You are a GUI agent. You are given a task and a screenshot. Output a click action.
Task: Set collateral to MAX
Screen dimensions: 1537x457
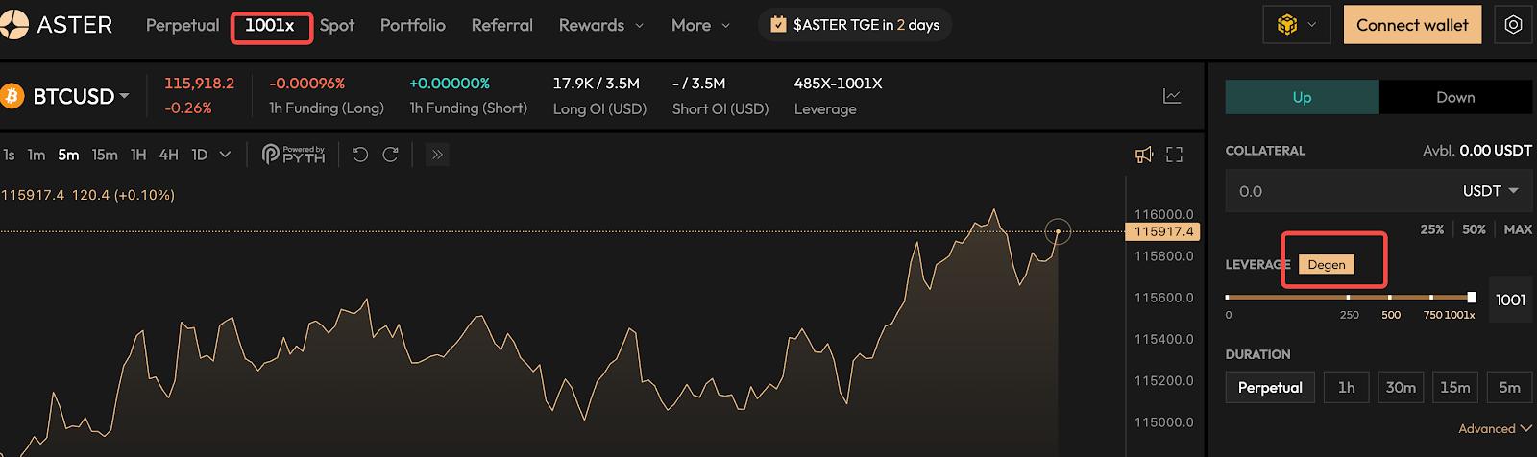tap(1518, 229)
